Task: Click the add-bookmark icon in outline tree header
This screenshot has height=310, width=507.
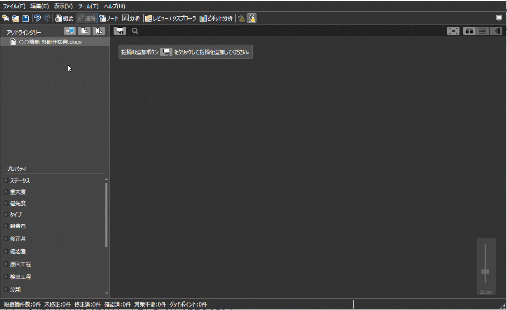Action: click(99, 31)
